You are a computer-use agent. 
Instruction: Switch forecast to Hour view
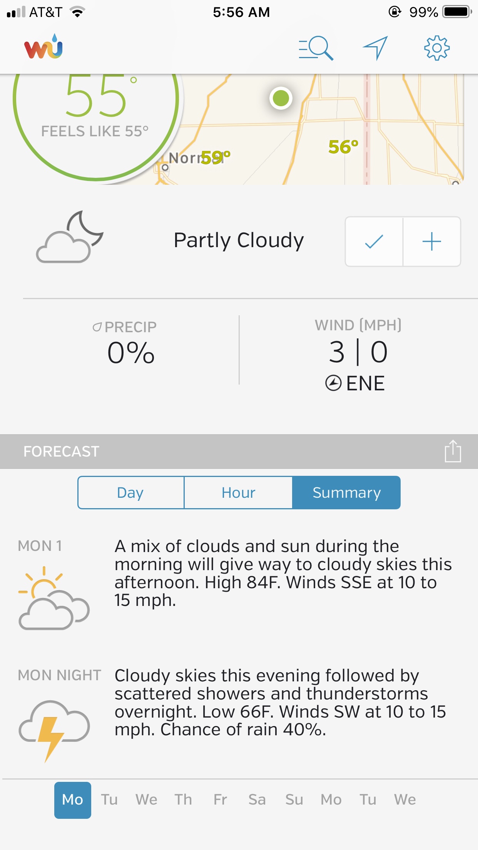pyautogui.click(x=238, y=493)
